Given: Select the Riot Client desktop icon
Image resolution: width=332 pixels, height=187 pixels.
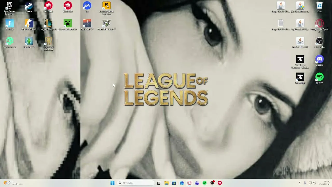Looking at the screenshot, I should tap(48, 7).
